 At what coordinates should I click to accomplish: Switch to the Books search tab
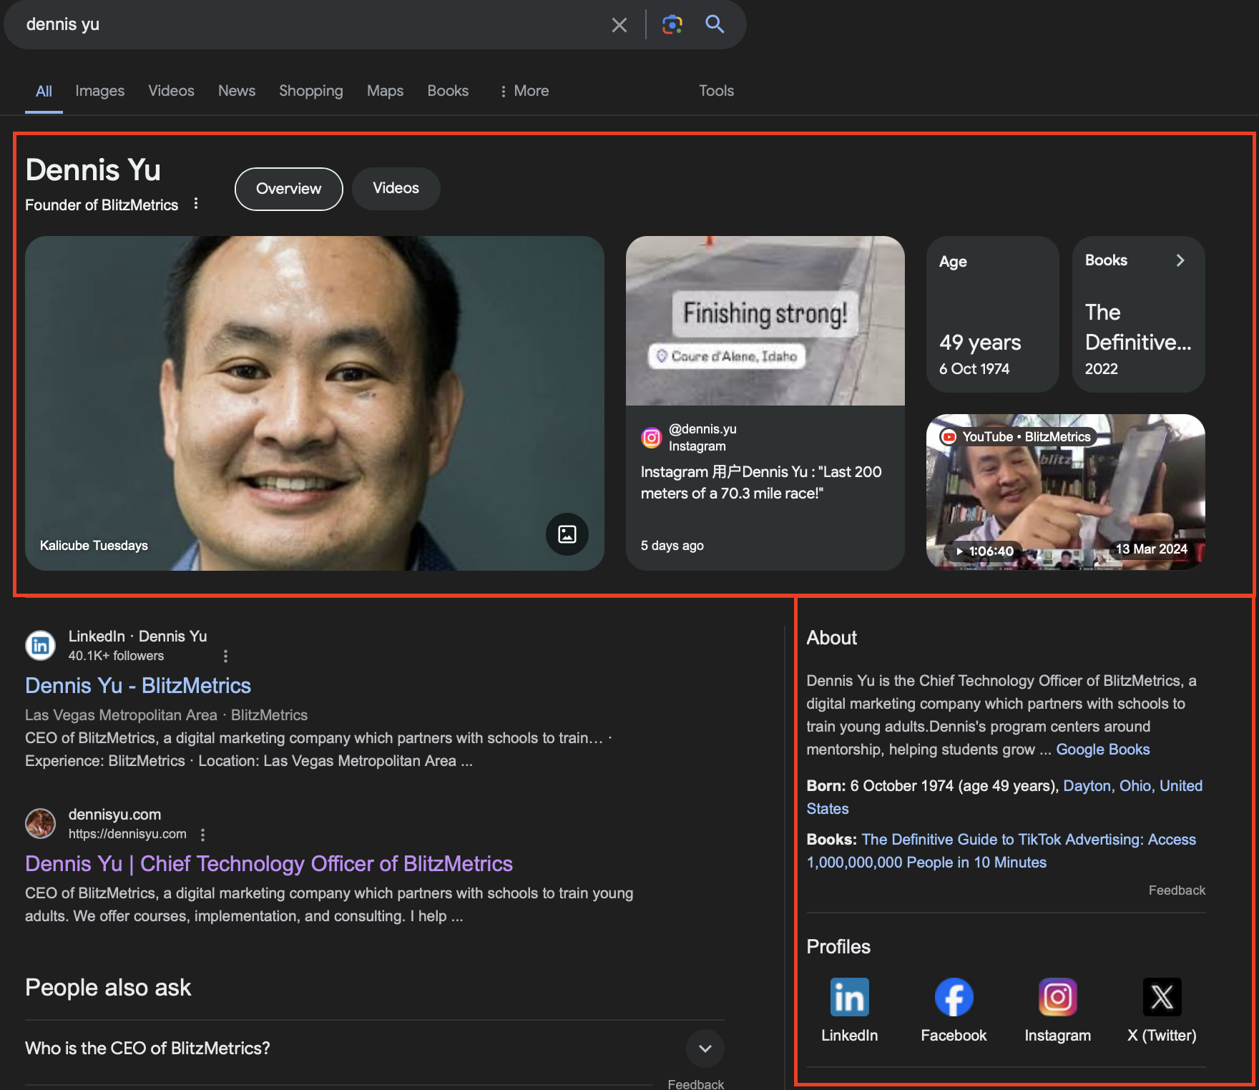[448, 91]
